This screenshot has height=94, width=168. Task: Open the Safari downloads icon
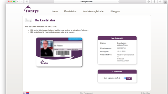(149, 2)
